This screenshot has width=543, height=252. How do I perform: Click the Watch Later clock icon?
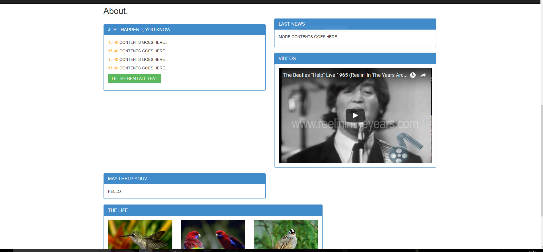[413, 75]
